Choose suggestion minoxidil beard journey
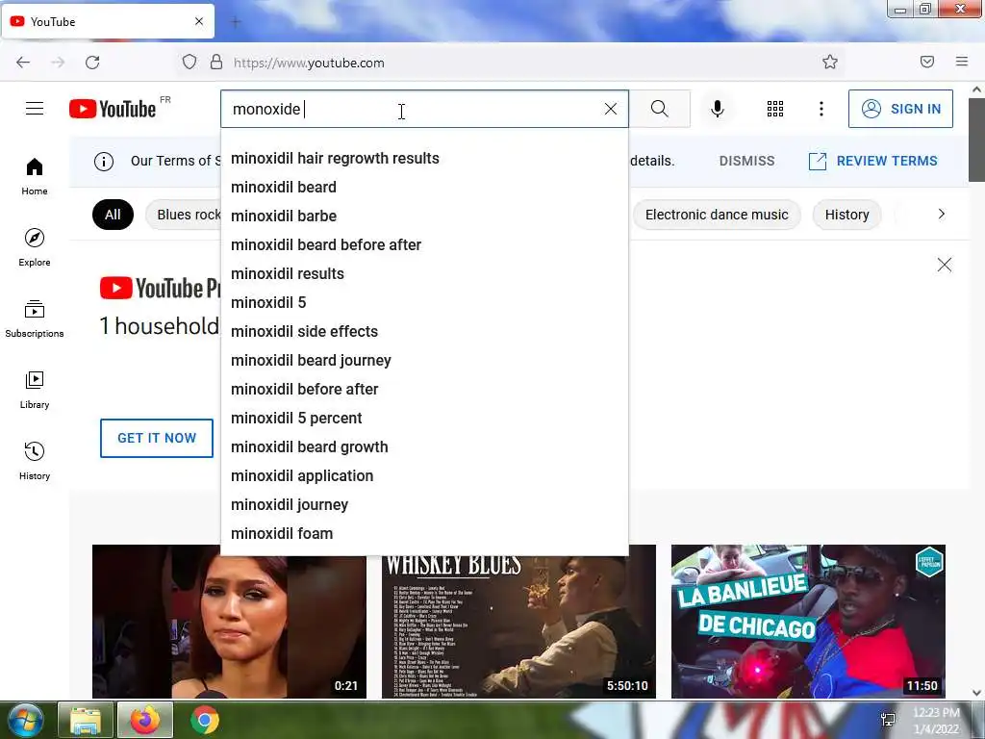The height and width of the screenshot is (739, 985). click(x=424, y=361)
